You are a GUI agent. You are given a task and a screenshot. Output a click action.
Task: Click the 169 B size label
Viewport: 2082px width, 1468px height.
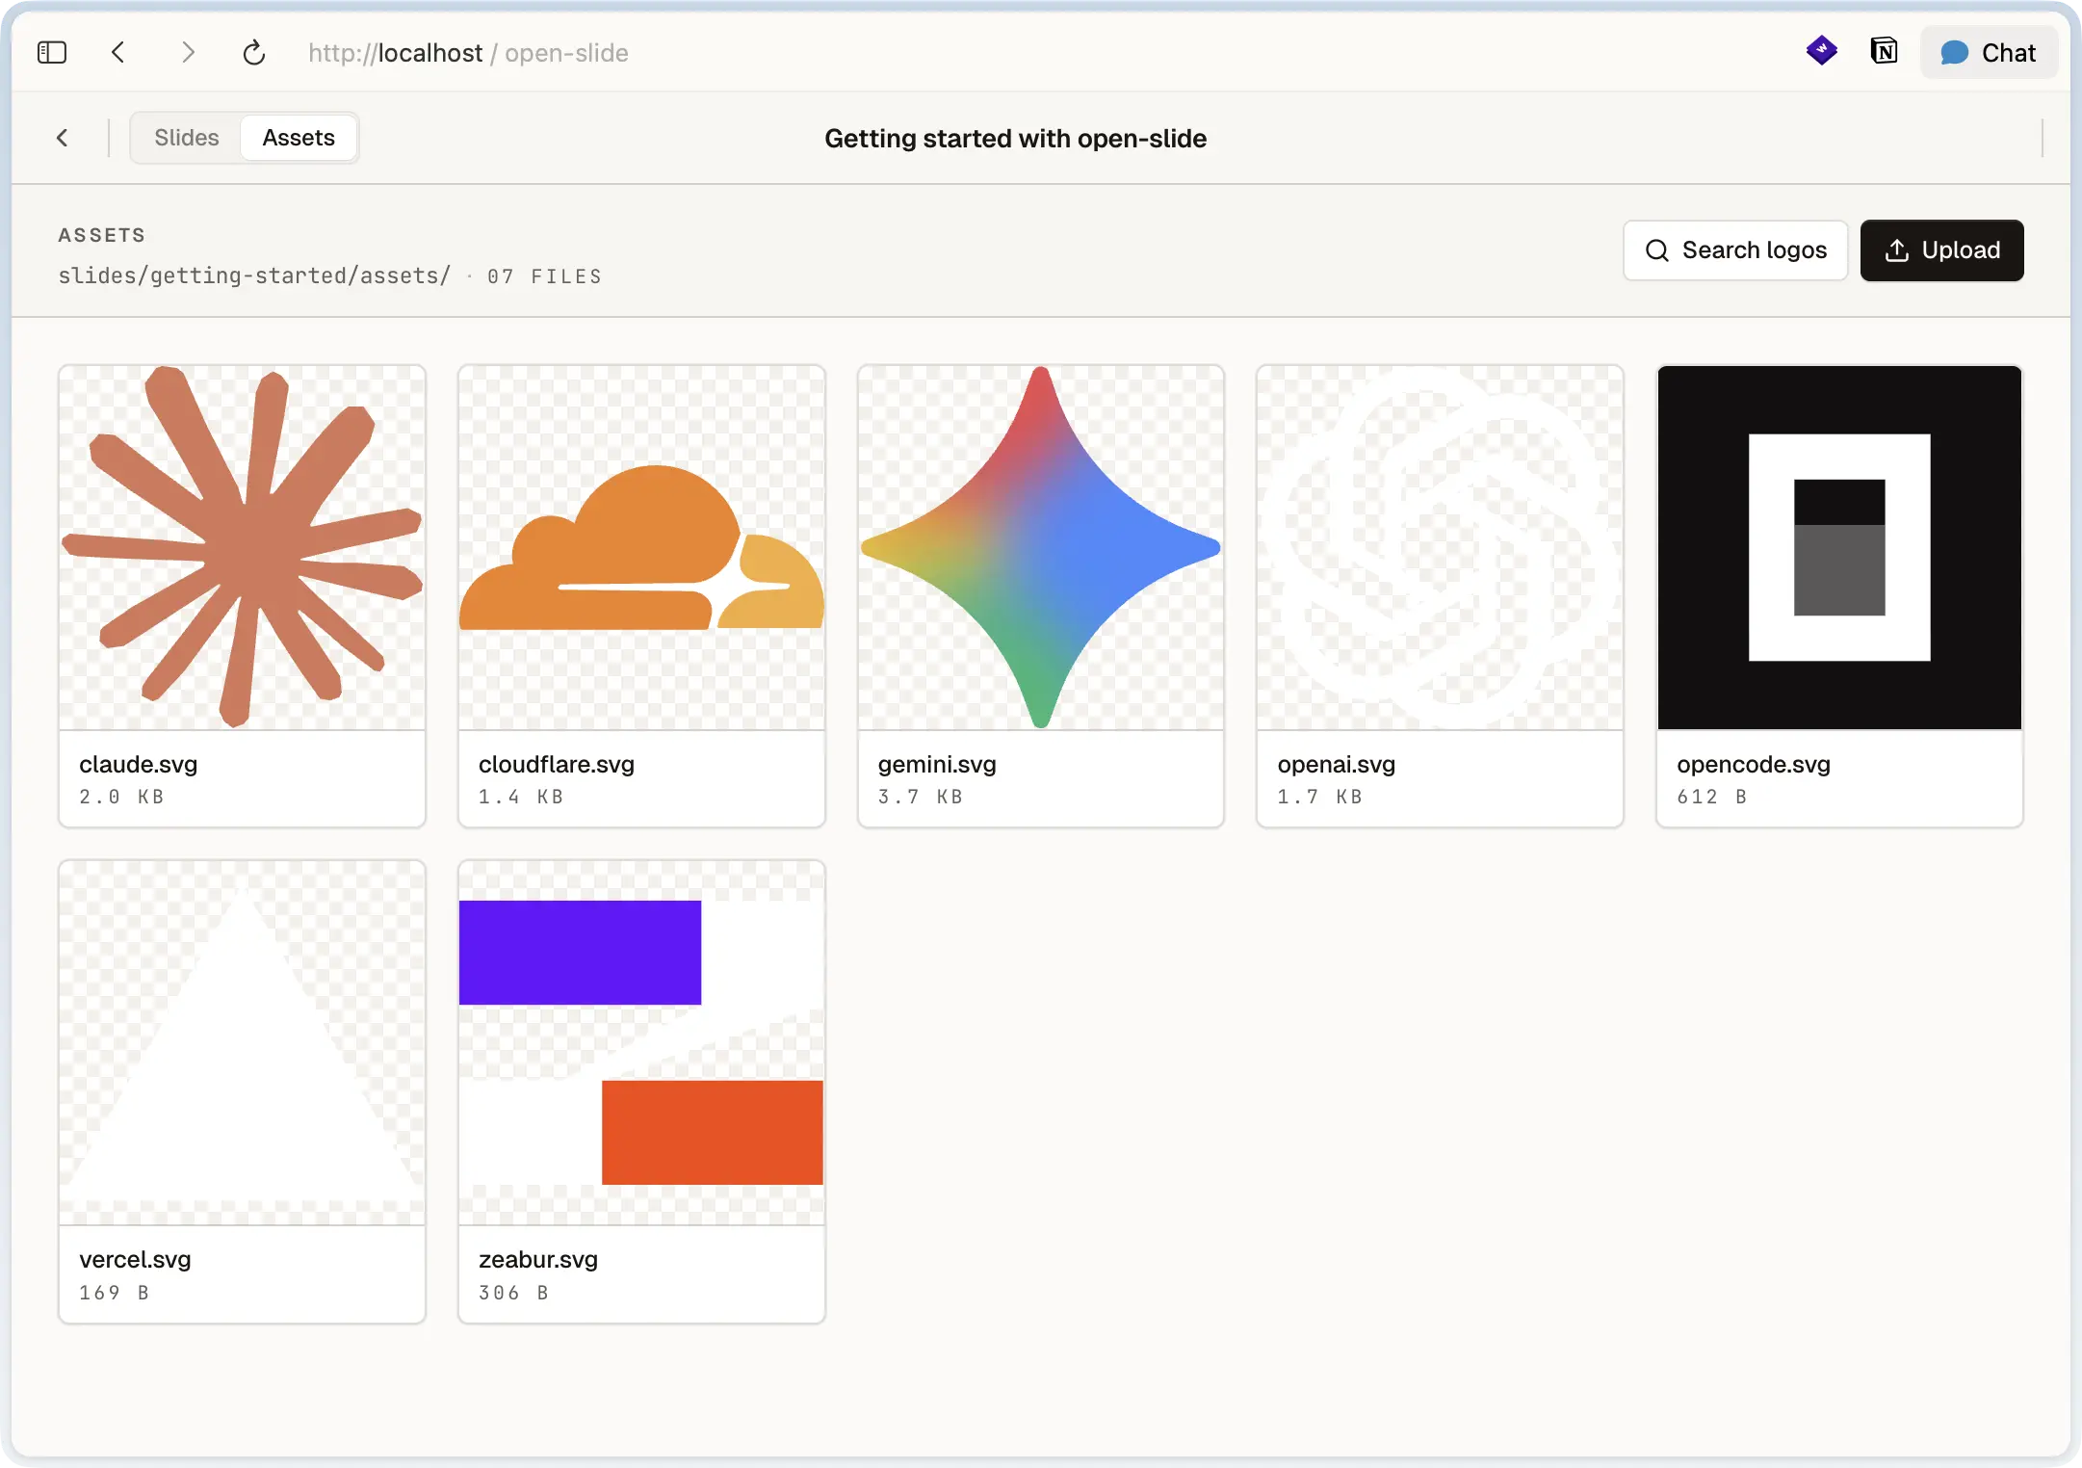(115, 1293)
